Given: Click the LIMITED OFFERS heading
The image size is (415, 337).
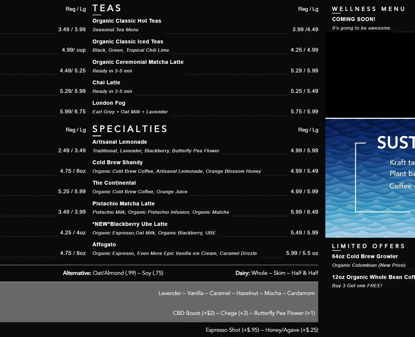Looking at the screenshot, I should coord(368,246).
